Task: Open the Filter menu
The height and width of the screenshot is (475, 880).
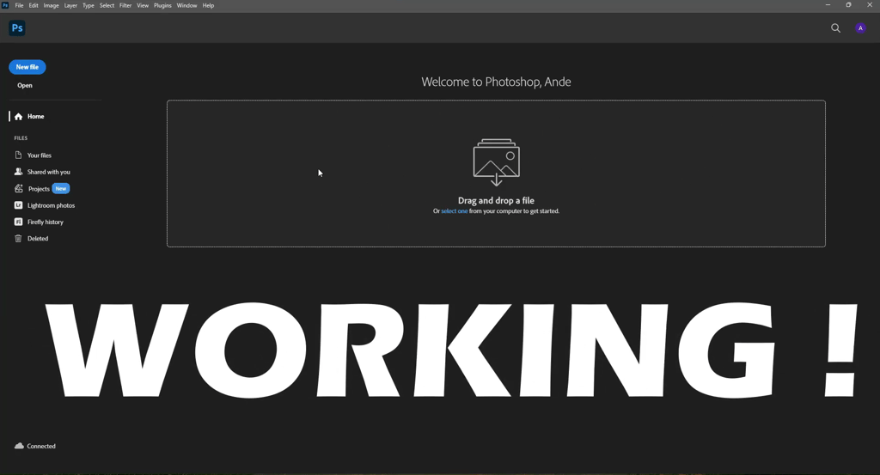Action: pyautogui.click(x=125, y=6)
